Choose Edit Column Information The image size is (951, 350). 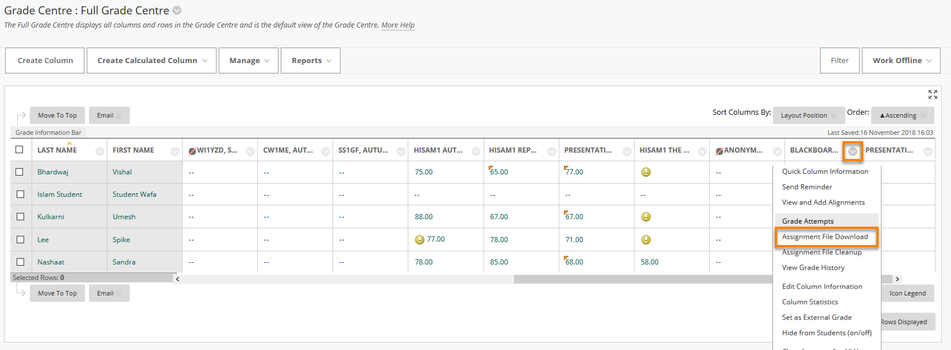pyautogui.click(x=822, y=286)
